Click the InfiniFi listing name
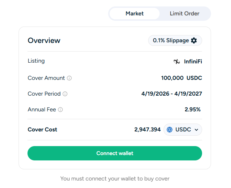 pos(193,62)
